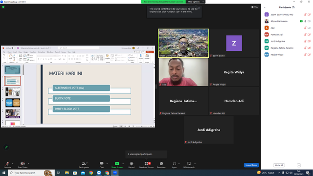Toggle Start Video

click(x=22, y=165)
